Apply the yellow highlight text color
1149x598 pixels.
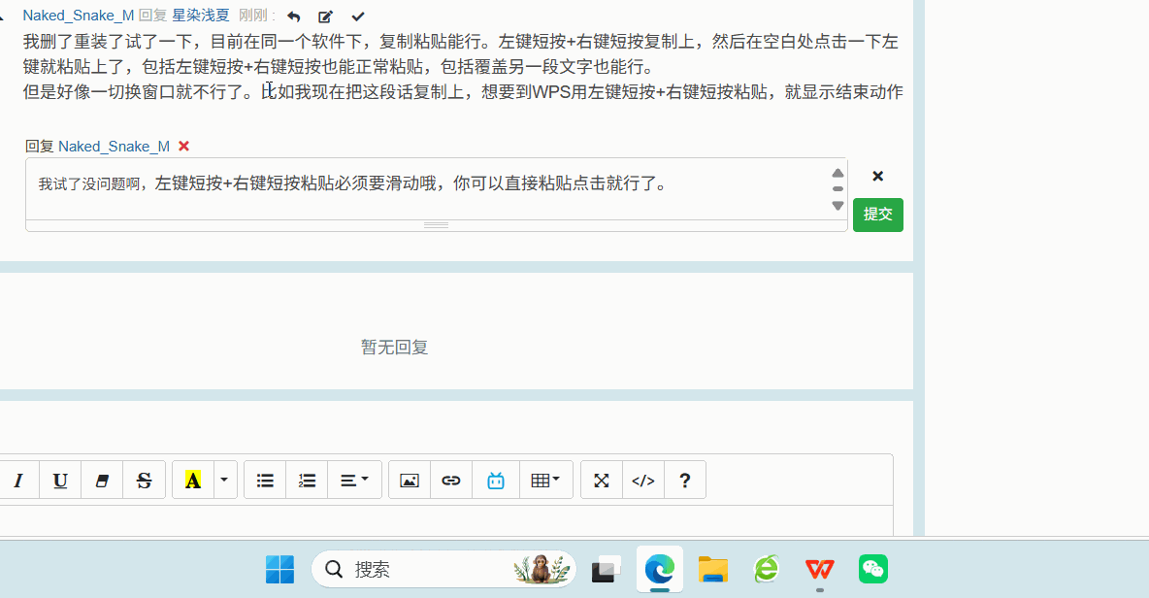[193, 481]
